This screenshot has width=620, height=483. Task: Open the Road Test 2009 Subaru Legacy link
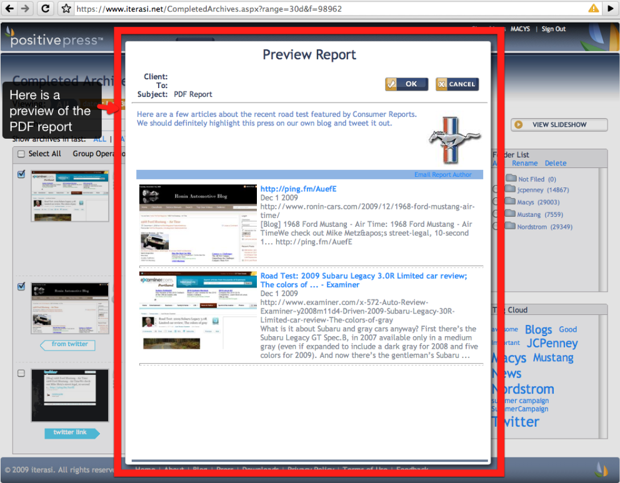point(363,280)
